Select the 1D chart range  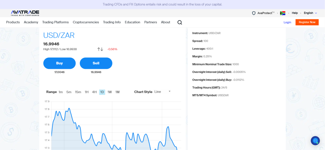click(102, 92)
